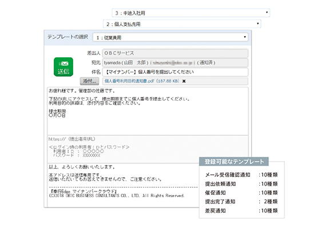This screenshot has width=329, height=227.
Task: Click the lower body text 以上、よろしくお願いいたします
Action: click(x=82, y=167)
